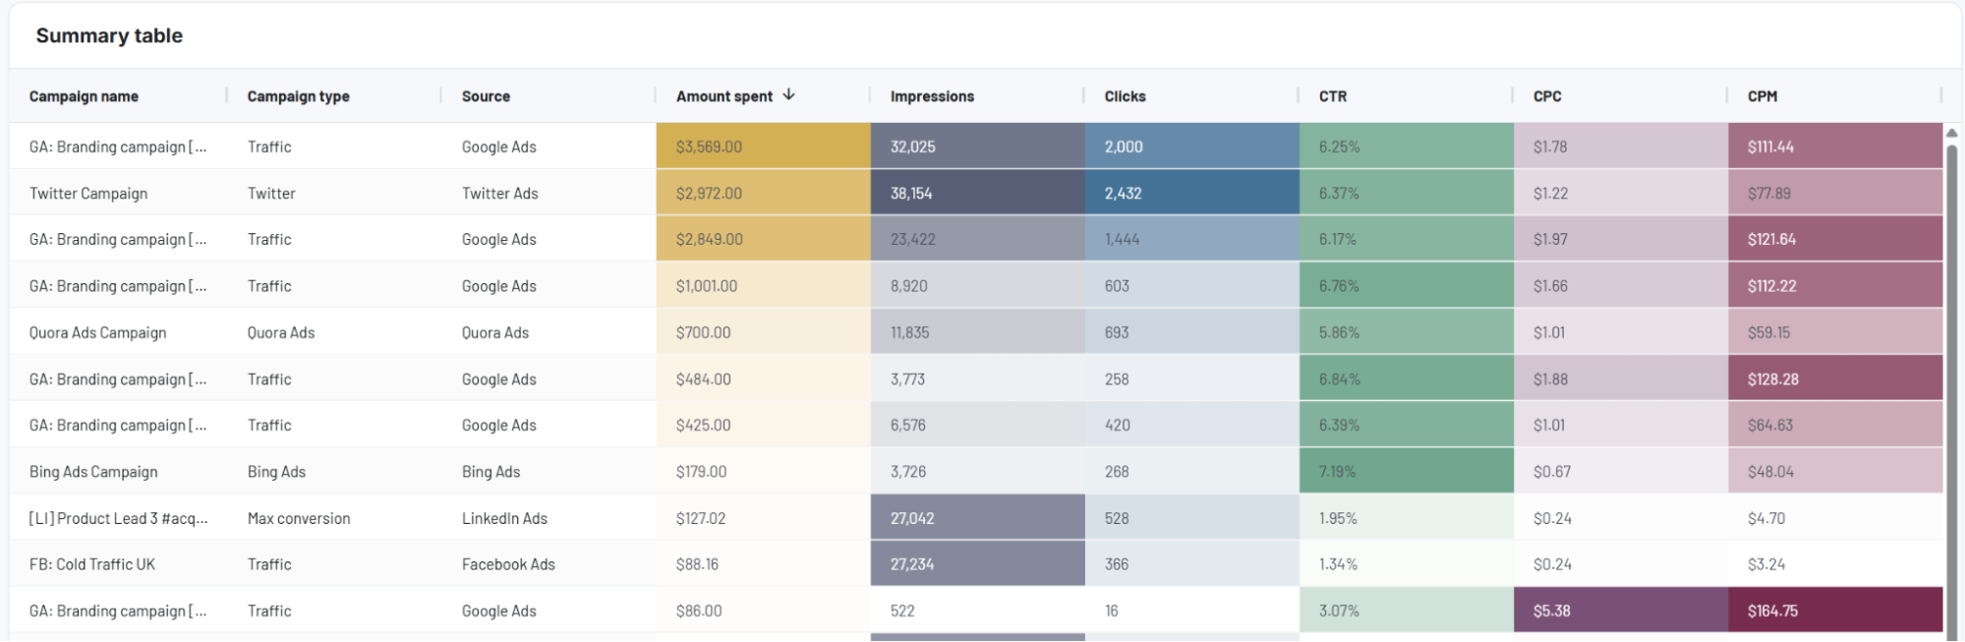Click the 6.84% CTR cell

click(x=1407, y=379)
